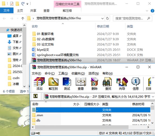Image resolution: width=155 pixels, height=136 pixels.
Task: Open the 帮助(H) menu
Action: pos(107,73)
